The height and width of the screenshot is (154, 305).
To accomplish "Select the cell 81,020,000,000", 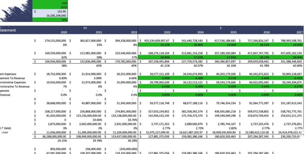I will pyautogui.click(x=56, y=116).
